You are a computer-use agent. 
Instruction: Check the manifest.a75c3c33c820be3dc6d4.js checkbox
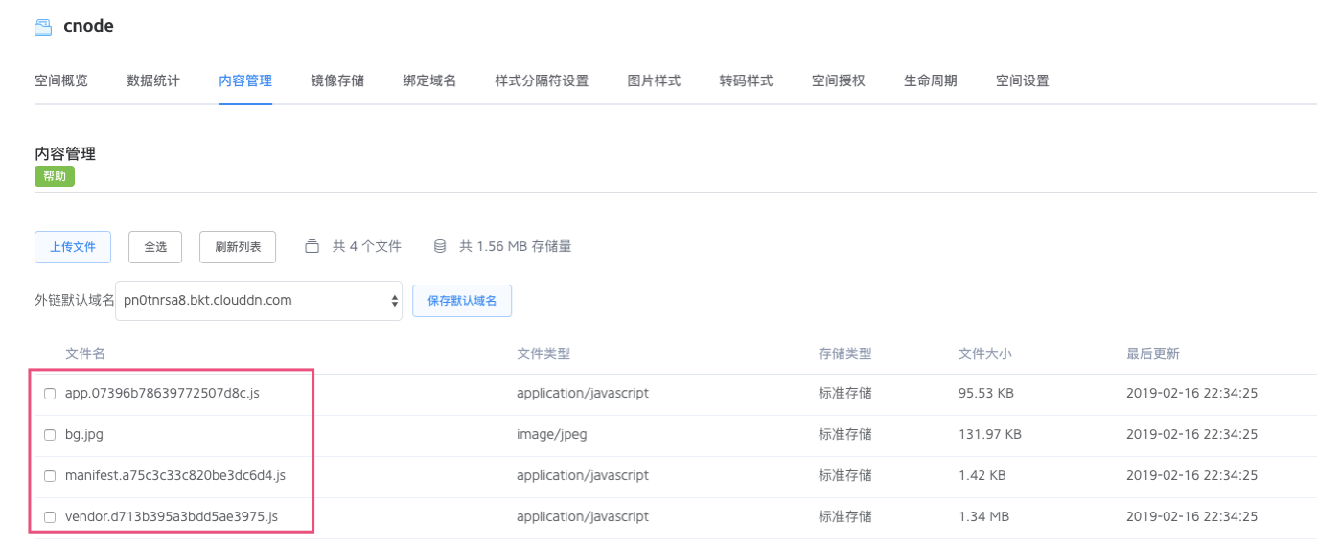click(x=50, y=476)
